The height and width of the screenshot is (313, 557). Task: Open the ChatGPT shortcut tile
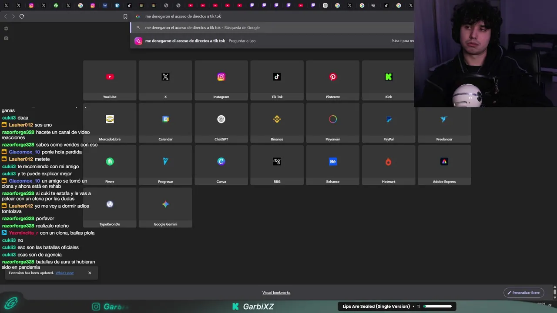point(221,123)
